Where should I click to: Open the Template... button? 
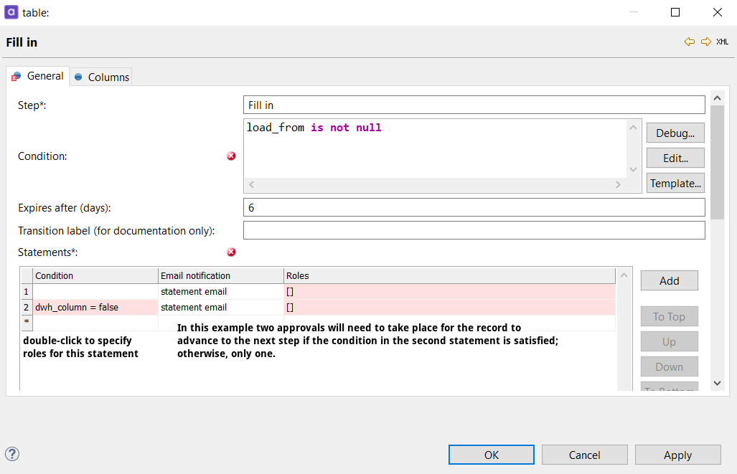tap(675, 184)
